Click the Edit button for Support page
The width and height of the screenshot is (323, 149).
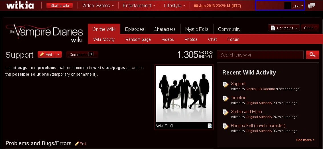(x=46, y=55)
